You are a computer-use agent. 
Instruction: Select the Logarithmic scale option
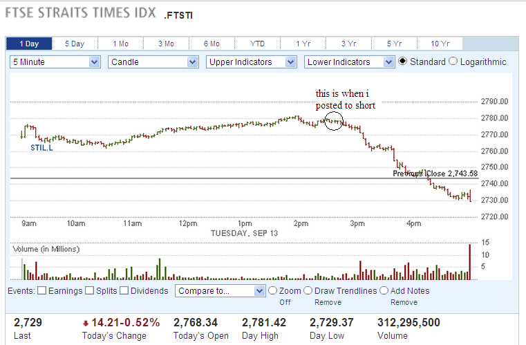coord(453,62)
